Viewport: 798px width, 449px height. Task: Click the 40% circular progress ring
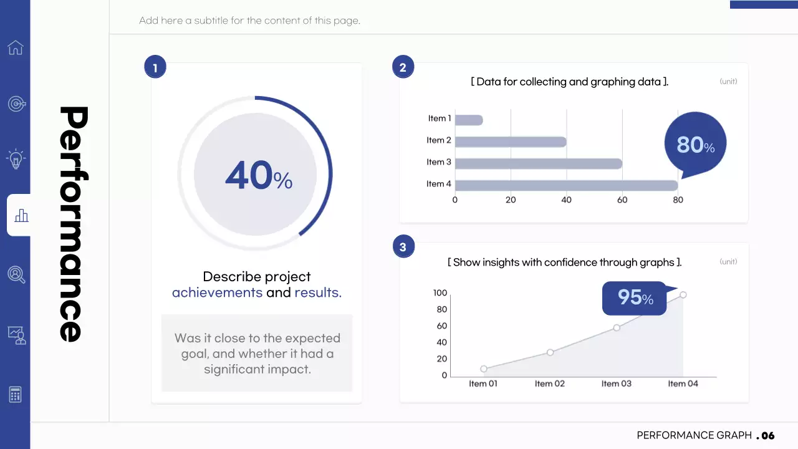255,175
